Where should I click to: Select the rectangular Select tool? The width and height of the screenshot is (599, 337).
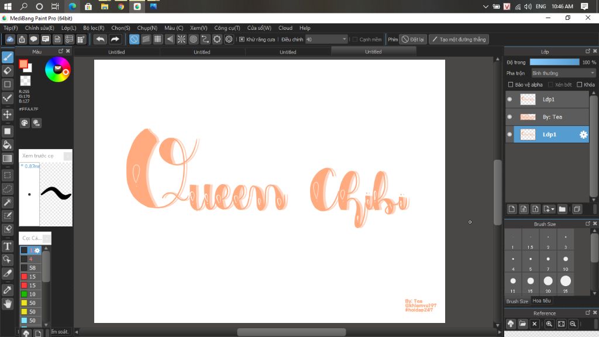click(7, 176)
